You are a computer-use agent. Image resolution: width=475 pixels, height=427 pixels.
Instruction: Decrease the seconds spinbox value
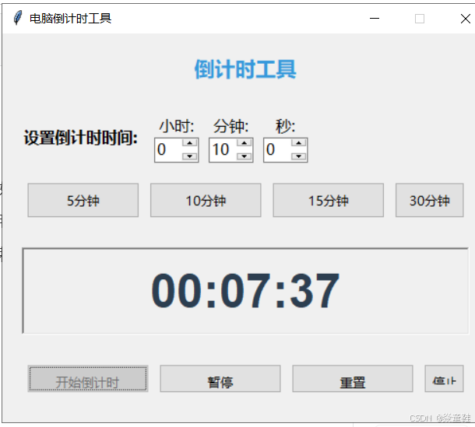click(299, 156)
